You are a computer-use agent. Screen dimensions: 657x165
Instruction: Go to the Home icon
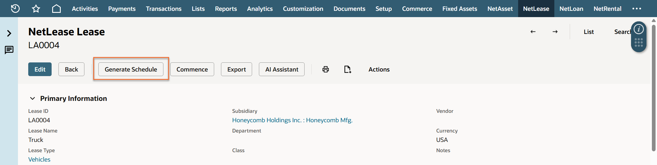click(56, 9)
